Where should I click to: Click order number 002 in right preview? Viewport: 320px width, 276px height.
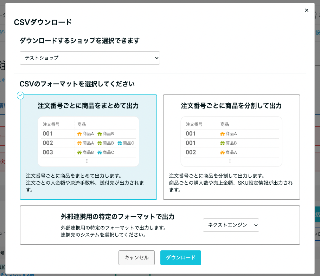191,152
